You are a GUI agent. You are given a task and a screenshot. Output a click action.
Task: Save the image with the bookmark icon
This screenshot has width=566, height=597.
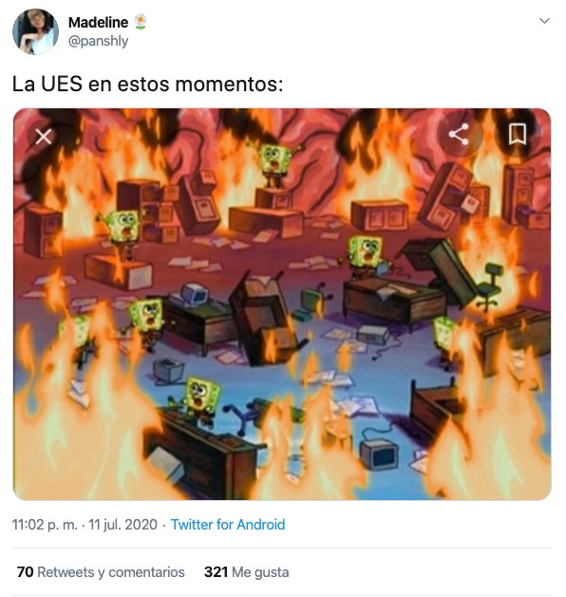(x=518, y=134)
